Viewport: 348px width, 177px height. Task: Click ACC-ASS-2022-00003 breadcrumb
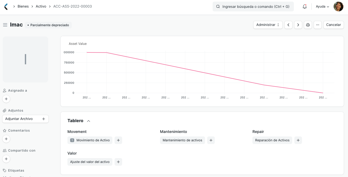[x=73, y=6]
